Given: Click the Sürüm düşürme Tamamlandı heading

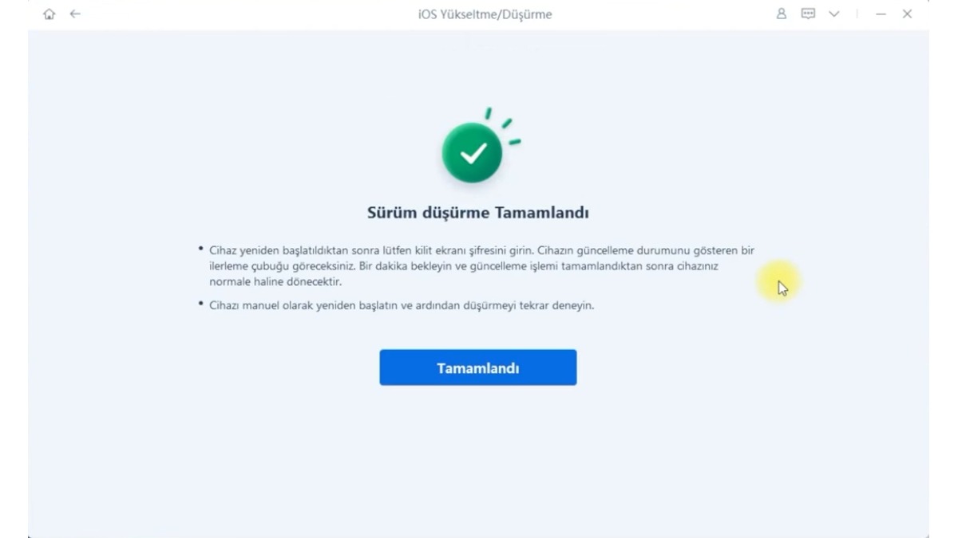Looking at the screenshot, I should 477,213.
